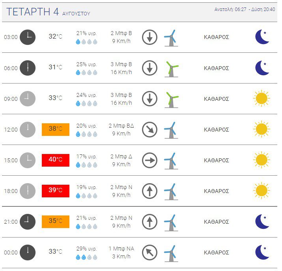282x271 pixels.
Task: Click the red 40°C temperature box
Action: 56,160
